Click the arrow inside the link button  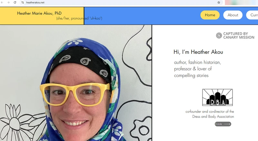pos(227,124)
